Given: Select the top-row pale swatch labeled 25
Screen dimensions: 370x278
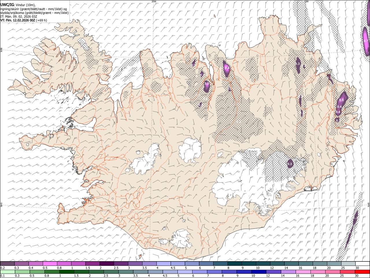Looking at the screenshot, I should (348, 264).
